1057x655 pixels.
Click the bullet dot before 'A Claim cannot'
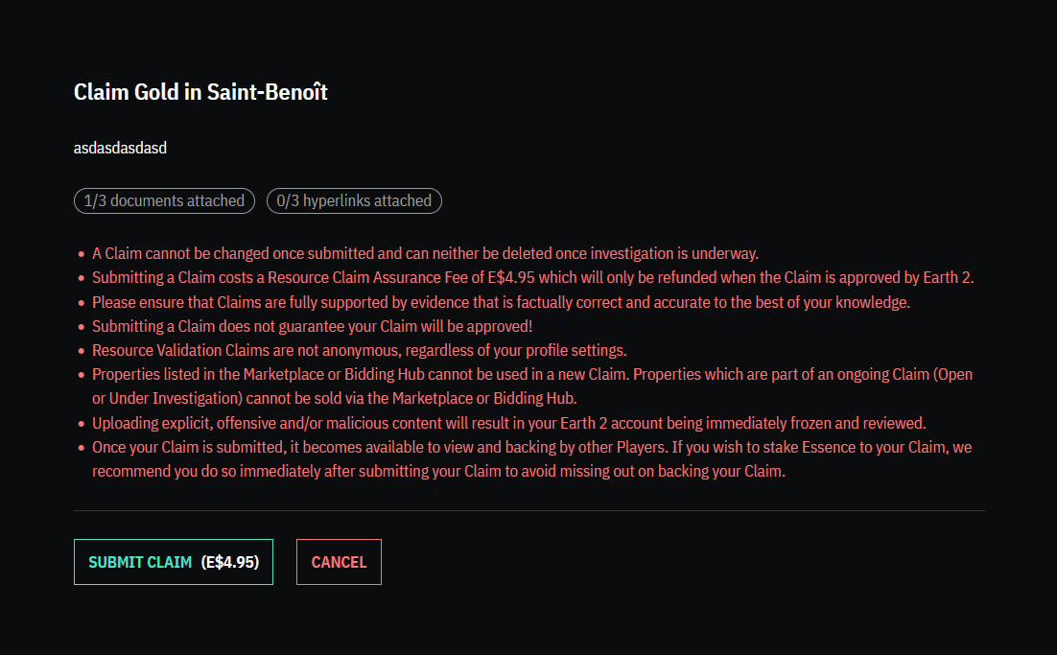tap(82, 255)
